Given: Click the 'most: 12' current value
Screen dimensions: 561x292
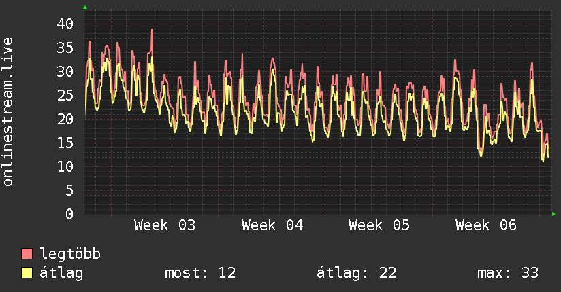Looking at the screenshot, I should coord(200,273).
